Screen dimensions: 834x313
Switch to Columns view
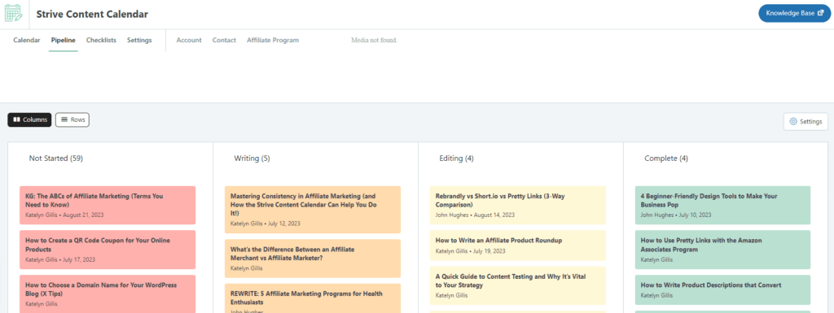(30, 120)
